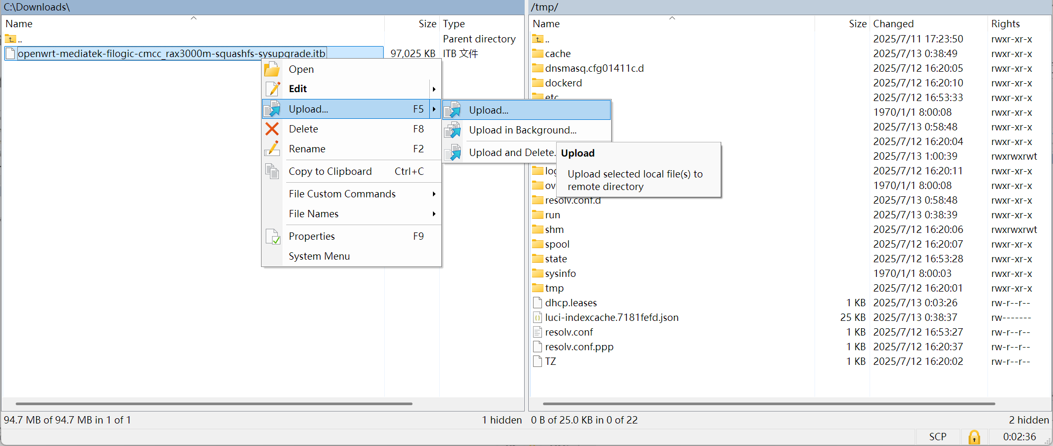Click the red X Delete icon
1053x446 pixels.
point(272,129)
